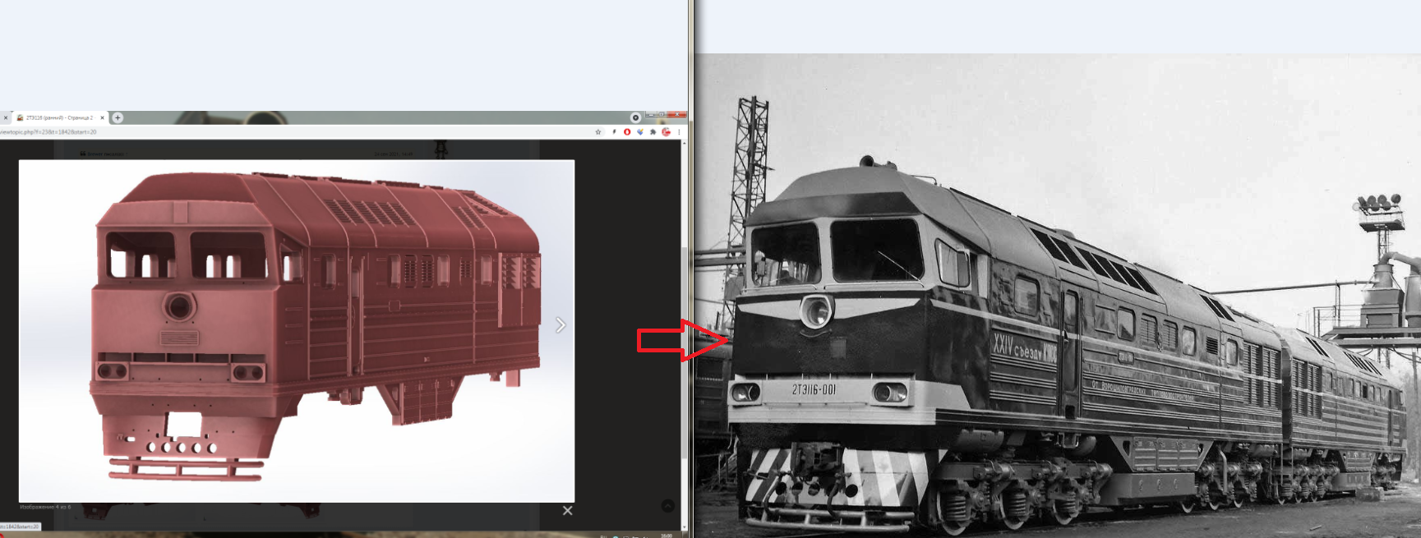Open the puzzle-piece Extensions icon

click(653, 131)
